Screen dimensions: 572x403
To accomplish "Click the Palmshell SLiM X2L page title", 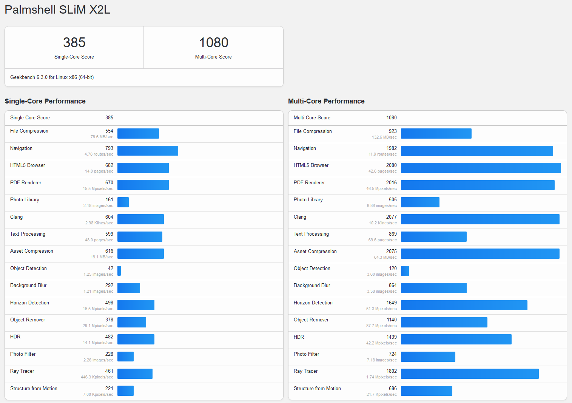I will point(57,9).
